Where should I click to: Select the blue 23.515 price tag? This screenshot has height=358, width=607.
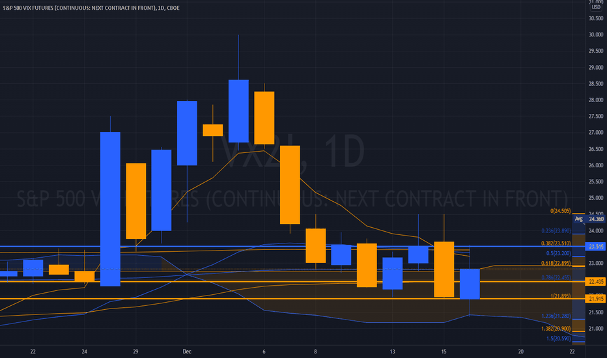pyautogui.click(x=596, y=247)
